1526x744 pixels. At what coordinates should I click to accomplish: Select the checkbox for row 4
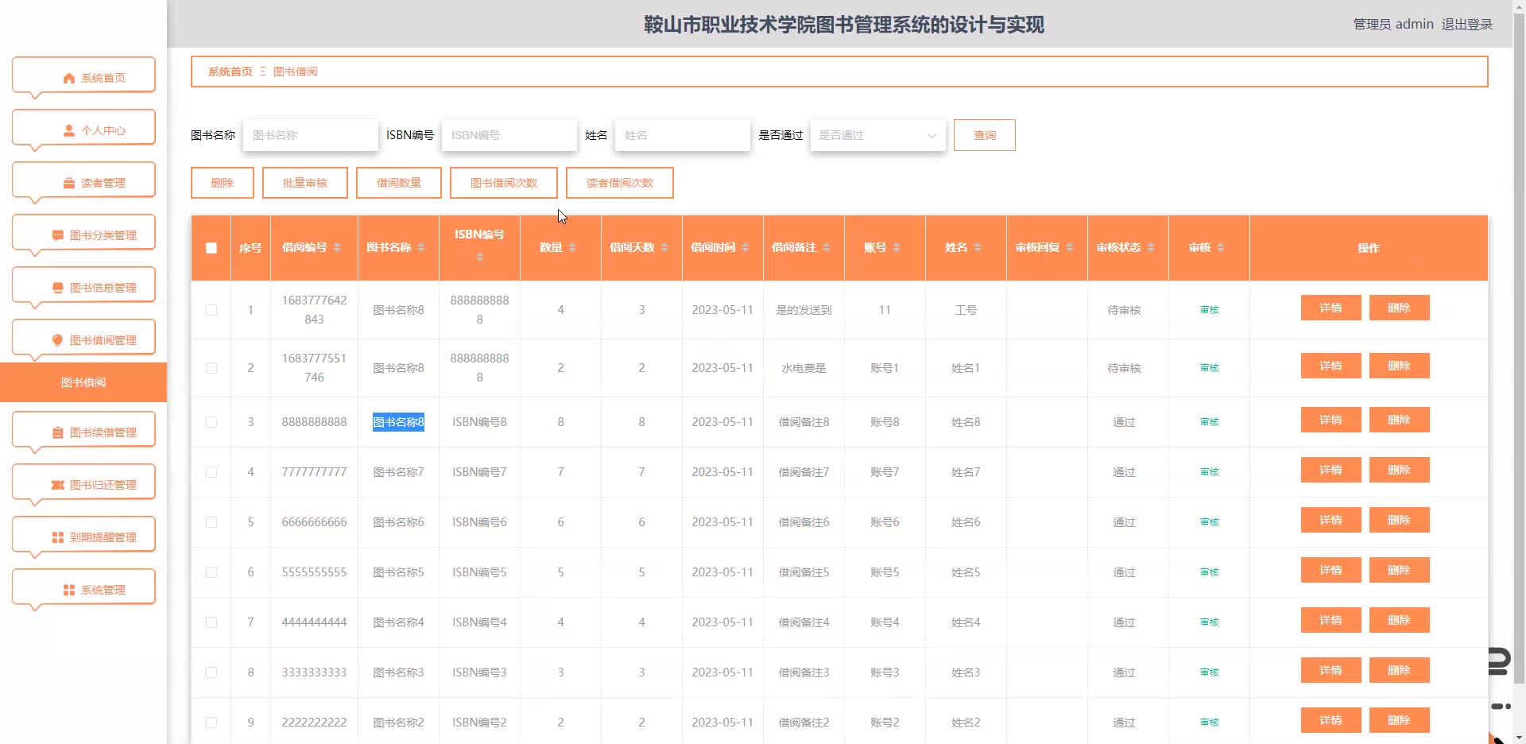click(211, 472)
